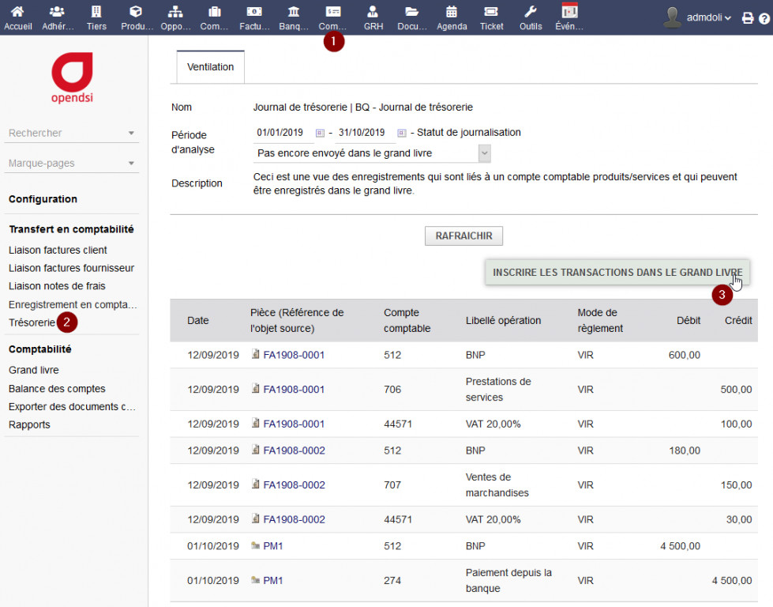Viewport: 773px width, 607px height.
Task: Open the Accueil home icon
Action: pyautogui.click(x=17, y=13)
